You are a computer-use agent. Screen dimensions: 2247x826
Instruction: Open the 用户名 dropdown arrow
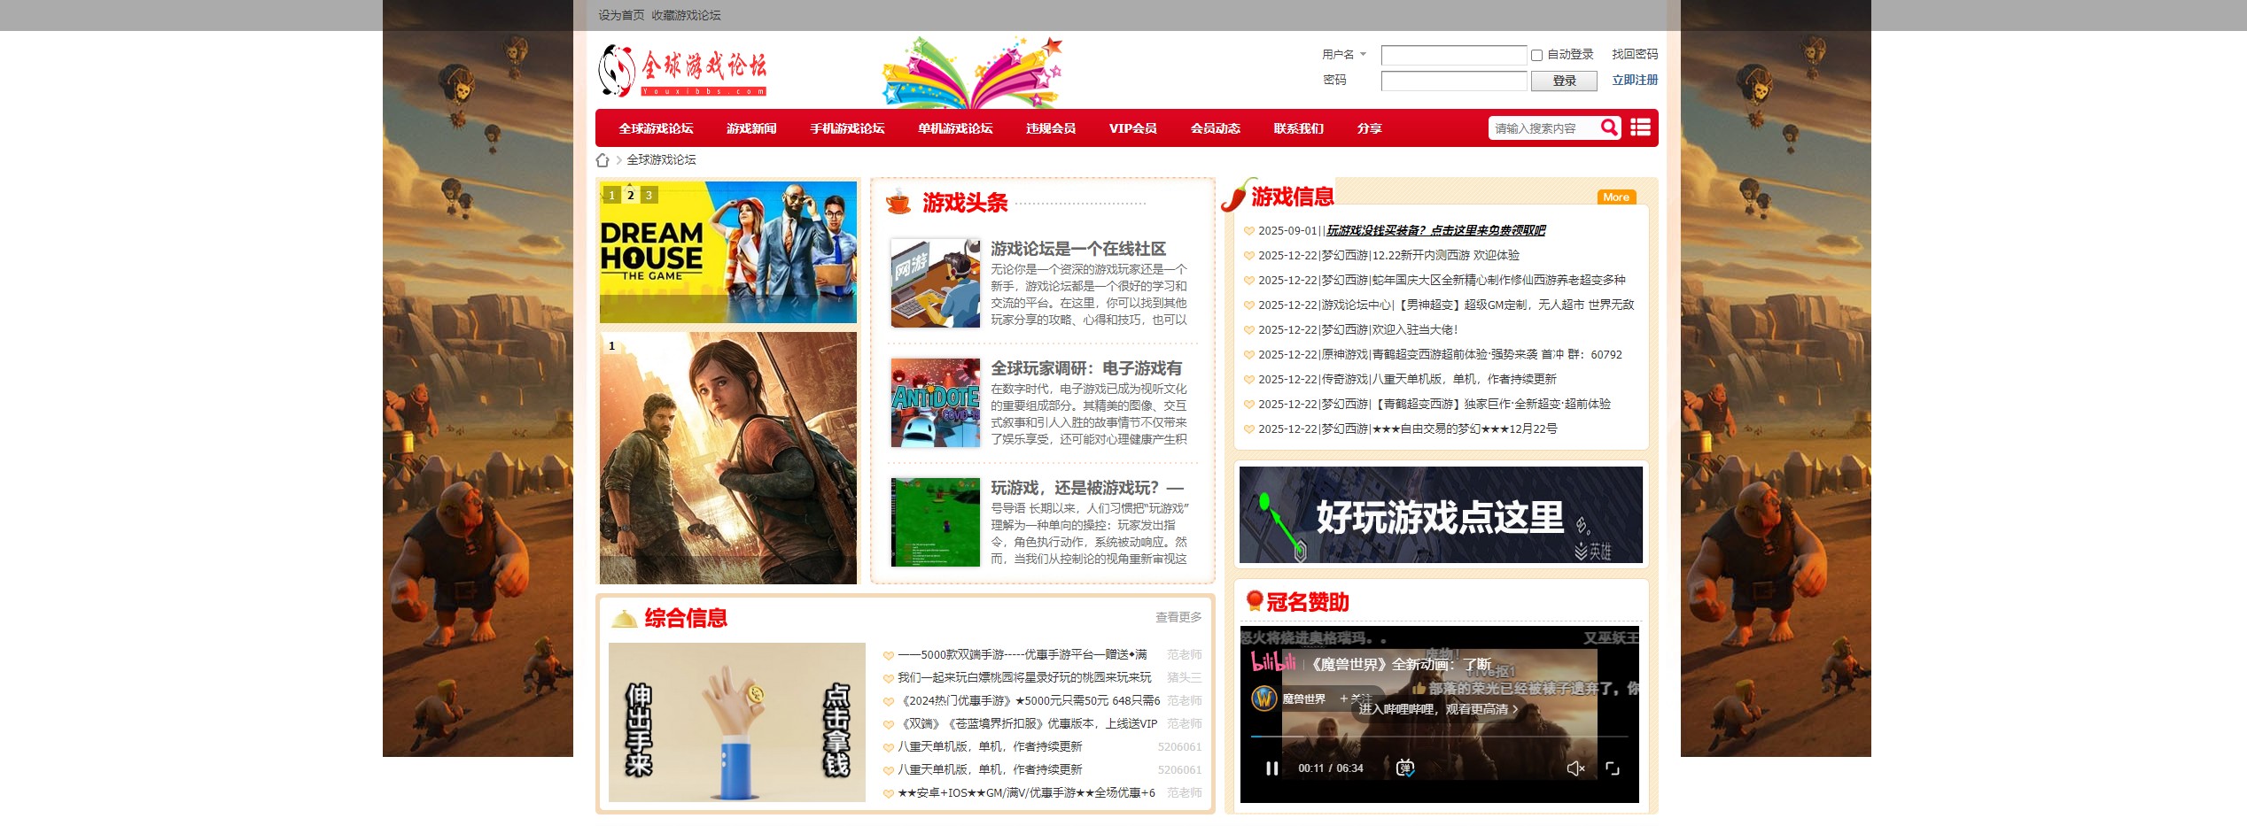point(1363,54)
